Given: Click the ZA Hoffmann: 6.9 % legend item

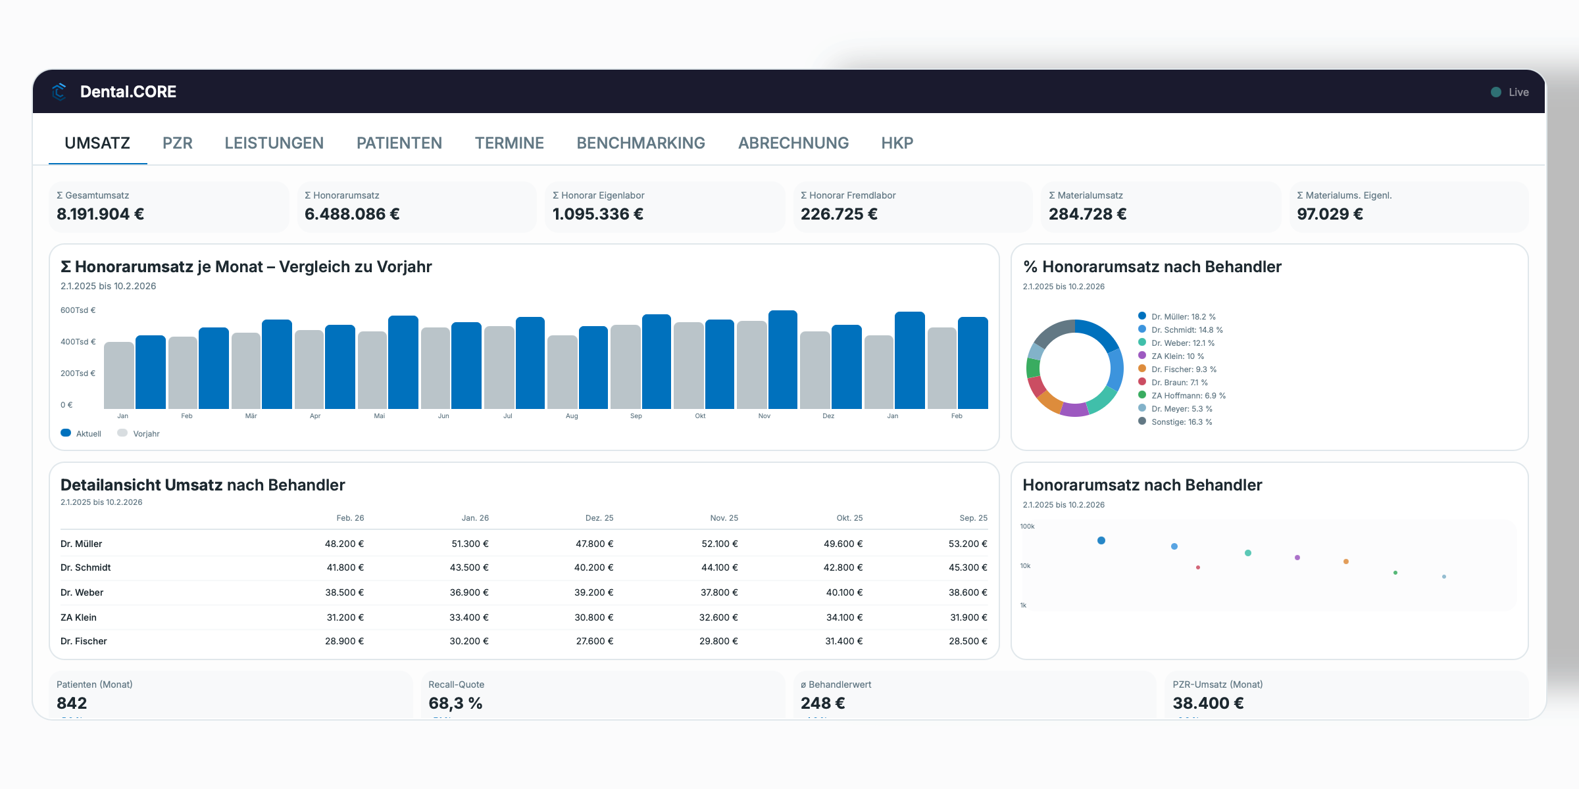Looking at the screenshot, I should point(1182,395).
